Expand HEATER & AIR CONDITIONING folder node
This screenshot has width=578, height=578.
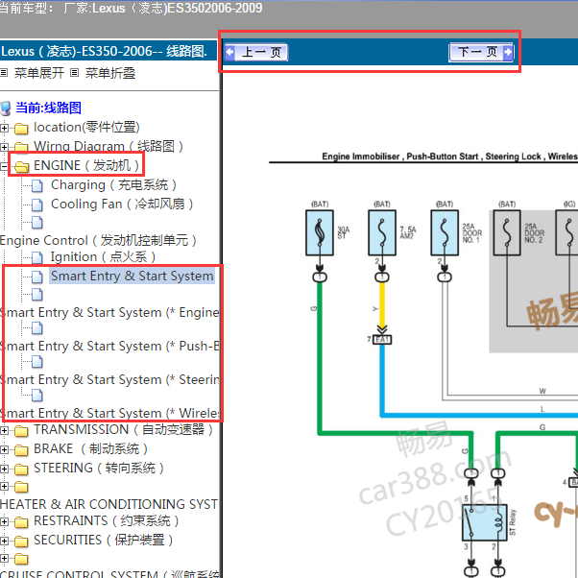coord(4,487)
